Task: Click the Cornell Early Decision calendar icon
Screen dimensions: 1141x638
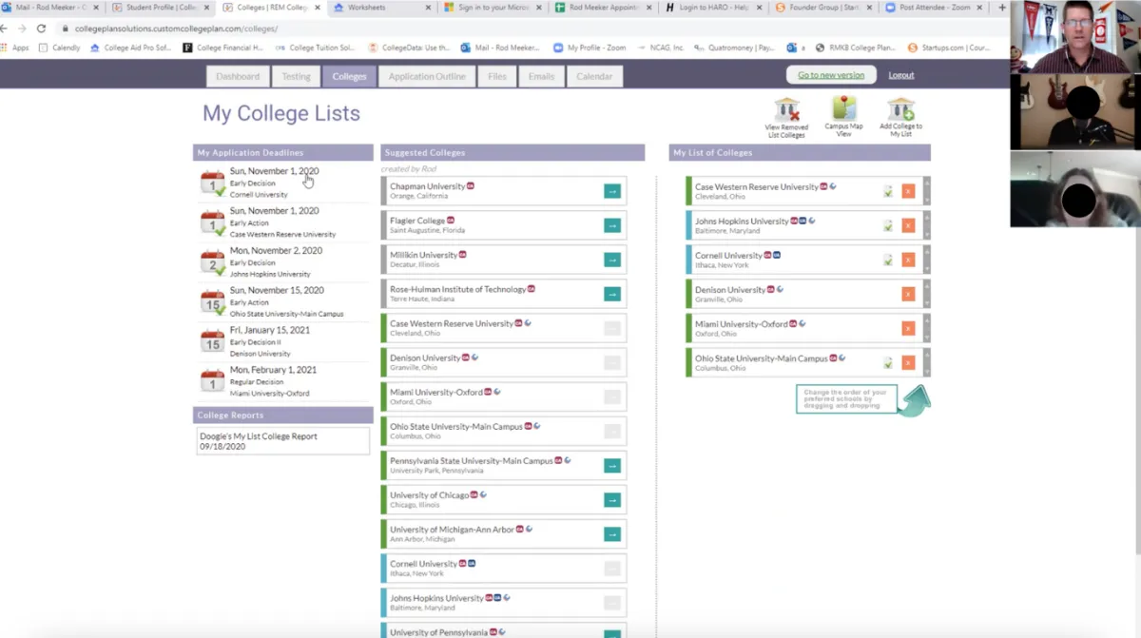Action: pos(213,183)
